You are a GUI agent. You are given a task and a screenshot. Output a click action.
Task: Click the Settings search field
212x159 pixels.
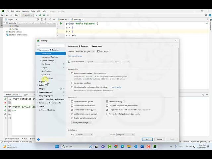(51, 46)
